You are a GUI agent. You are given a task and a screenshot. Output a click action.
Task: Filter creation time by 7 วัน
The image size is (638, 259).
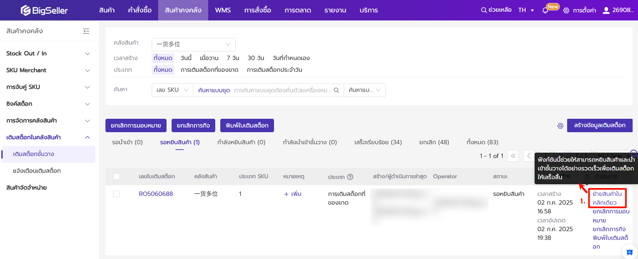coord(233,58)
